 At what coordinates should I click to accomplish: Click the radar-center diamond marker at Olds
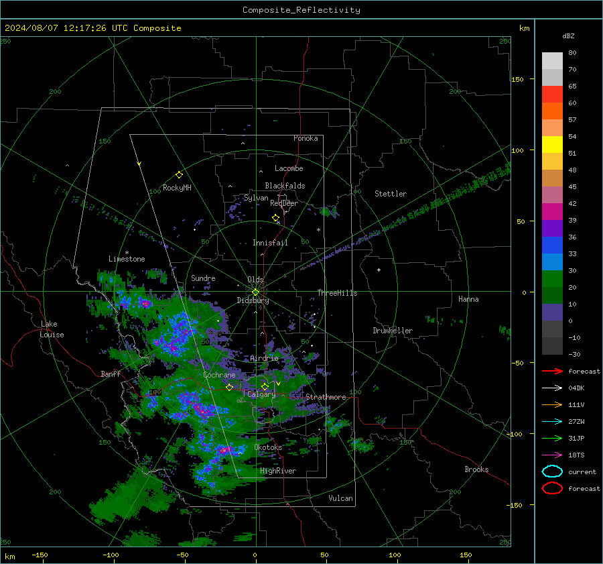point(255,292)
